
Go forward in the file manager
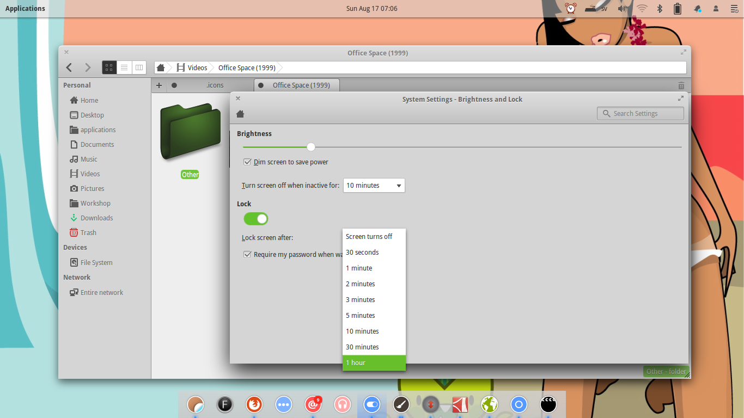tap(88, 67)
